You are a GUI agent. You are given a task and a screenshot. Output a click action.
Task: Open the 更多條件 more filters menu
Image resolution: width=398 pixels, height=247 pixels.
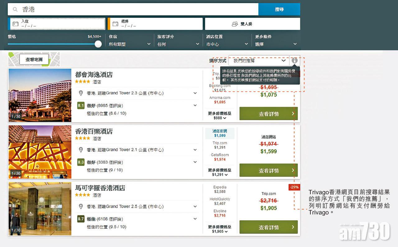click(x=276, y=44)
